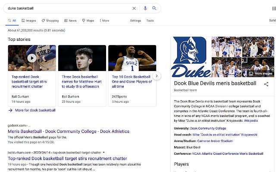The image size is (276, 172).
Task: Switch to the Shopping tab
Action: (50, 21)
